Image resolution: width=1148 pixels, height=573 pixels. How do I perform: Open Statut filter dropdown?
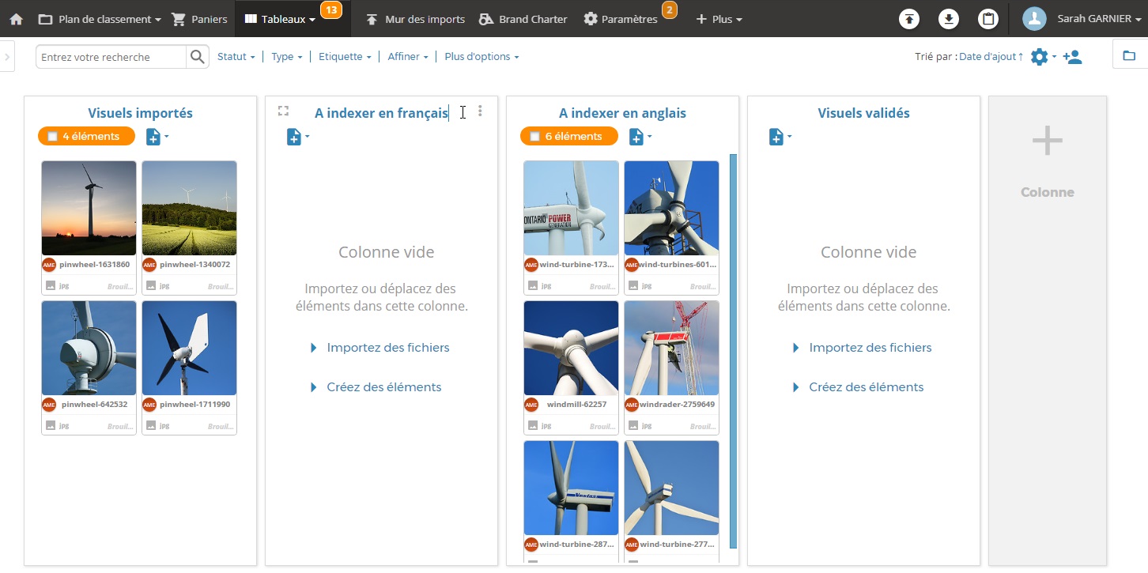(x=236, y=57)
